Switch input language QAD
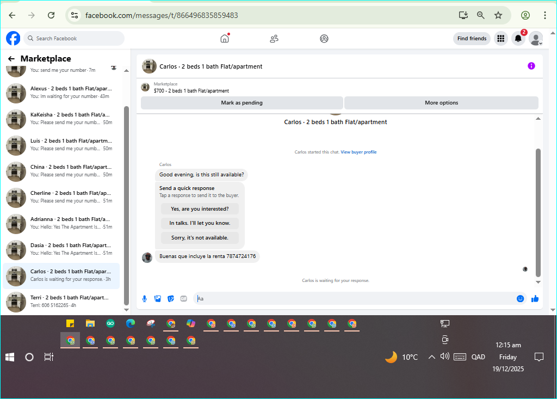557x399 pixels. coord(478,357)
